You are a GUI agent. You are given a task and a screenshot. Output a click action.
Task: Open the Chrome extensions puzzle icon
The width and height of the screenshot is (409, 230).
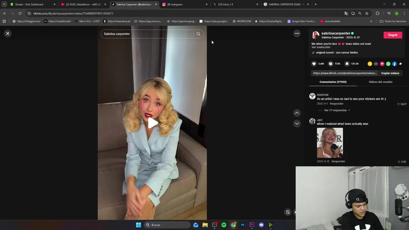378,13
